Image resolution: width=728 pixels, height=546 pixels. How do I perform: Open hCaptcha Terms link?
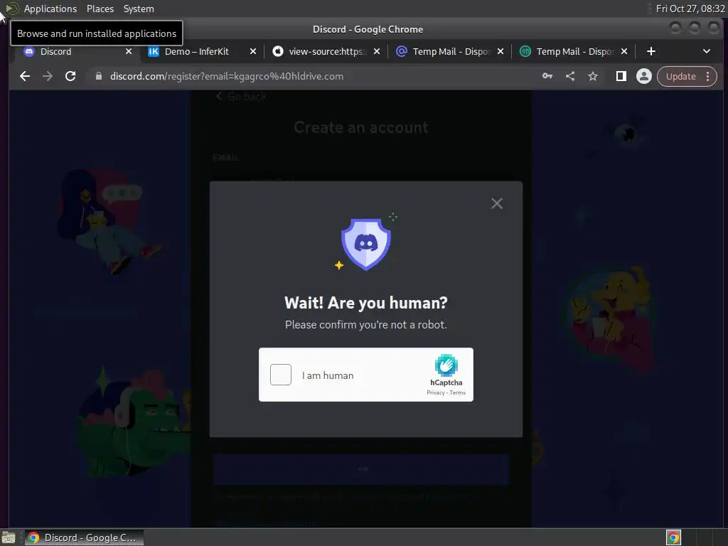[x=457, y=392]
